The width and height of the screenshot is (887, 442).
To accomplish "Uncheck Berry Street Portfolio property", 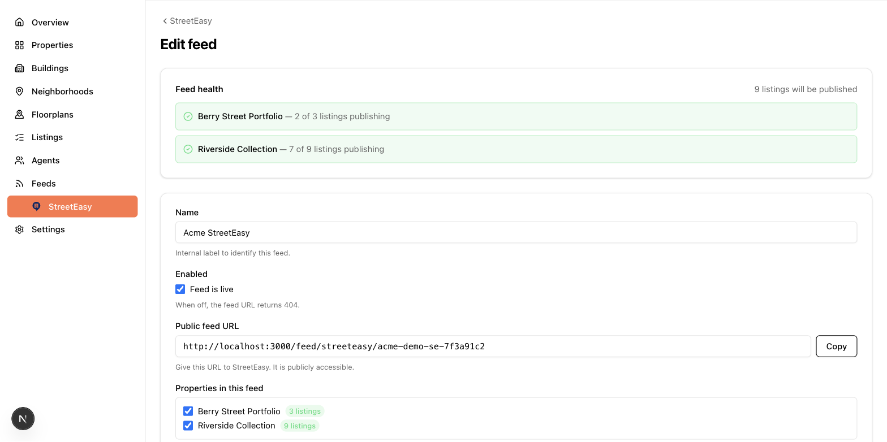I will click(188, 411).
